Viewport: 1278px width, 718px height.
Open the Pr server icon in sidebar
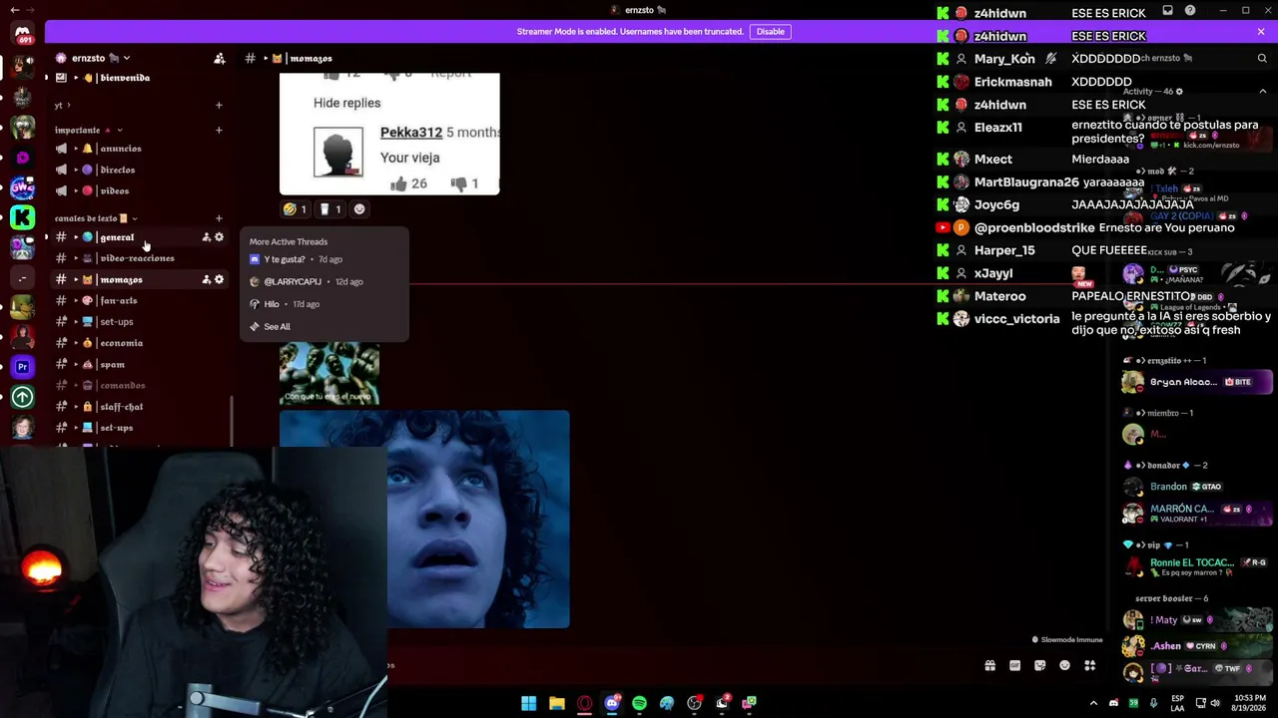click(22, 367)
